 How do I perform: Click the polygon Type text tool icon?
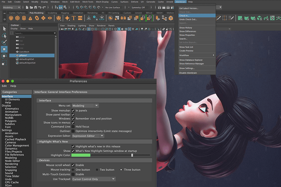tap(74, 18)
